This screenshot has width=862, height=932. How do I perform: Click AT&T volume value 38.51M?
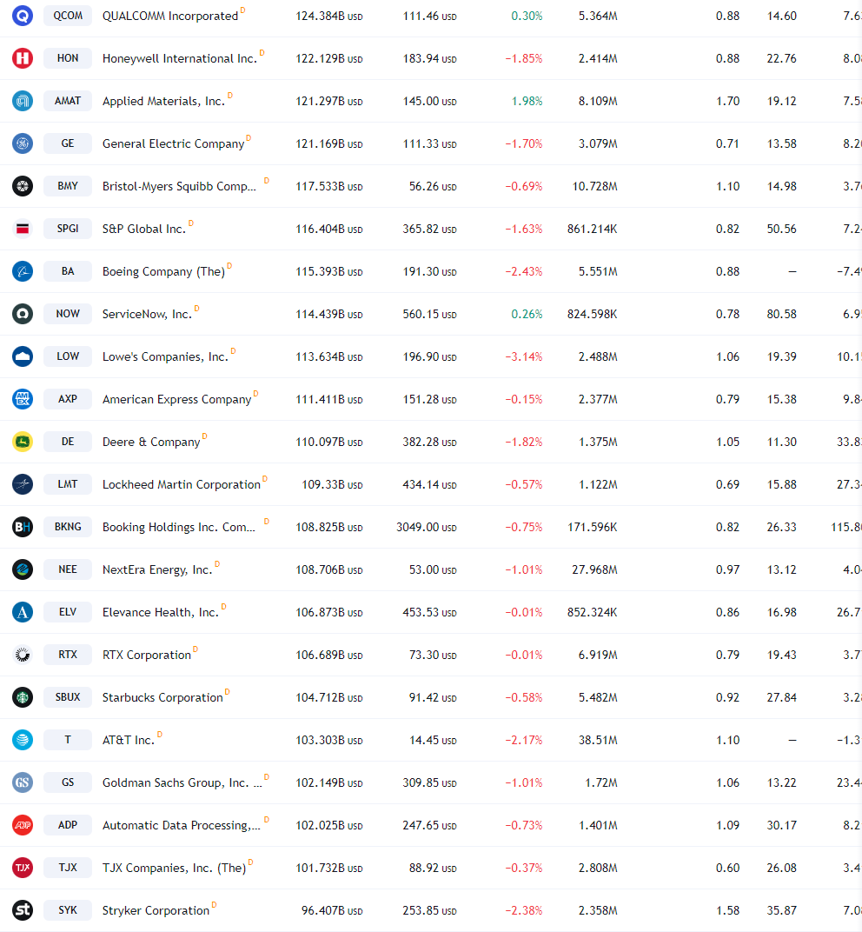pos(598,740)
